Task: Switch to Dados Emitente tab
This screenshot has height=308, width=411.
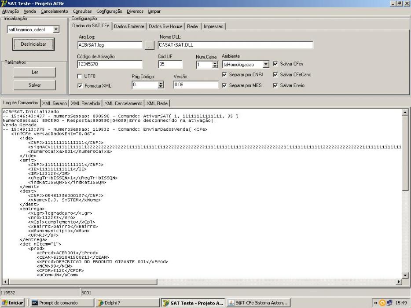Action: (x=129, y=26)
